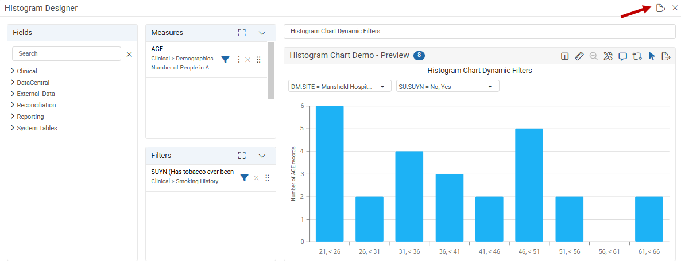
Task: Click the histogram bar for 41, < 46
Action: pyautogui.click(x=489, y=219)
